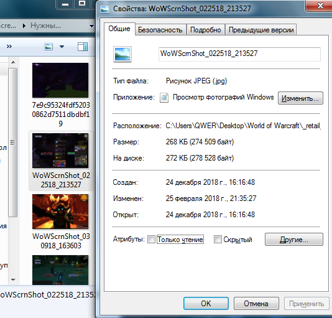Click the file type text Рисунок JPEG
The height and width of the screenshot is (318, 332).
pyautogui.click(x=196, y=81)
